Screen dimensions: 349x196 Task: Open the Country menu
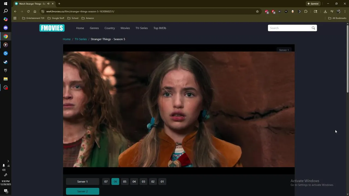point(110,28)
